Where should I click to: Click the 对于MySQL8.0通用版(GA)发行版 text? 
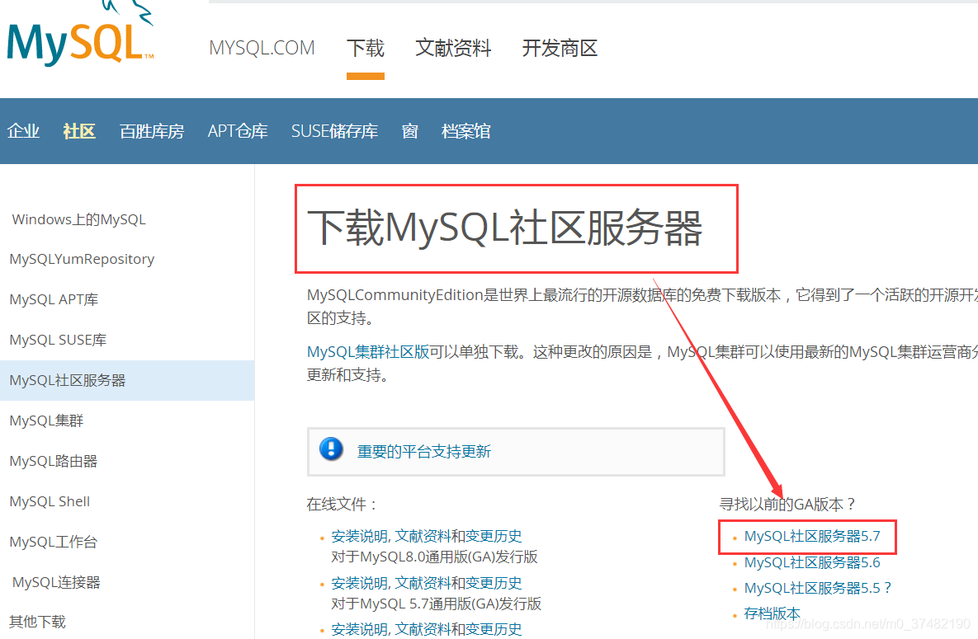pos(435,557)
